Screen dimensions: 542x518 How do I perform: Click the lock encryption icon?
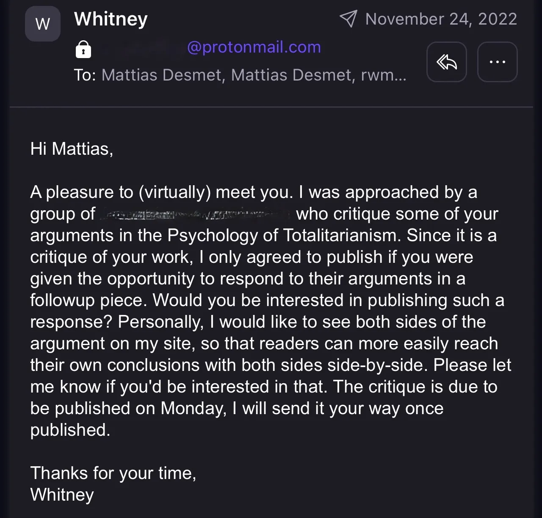pyautogui.click(x=83, y=49)
